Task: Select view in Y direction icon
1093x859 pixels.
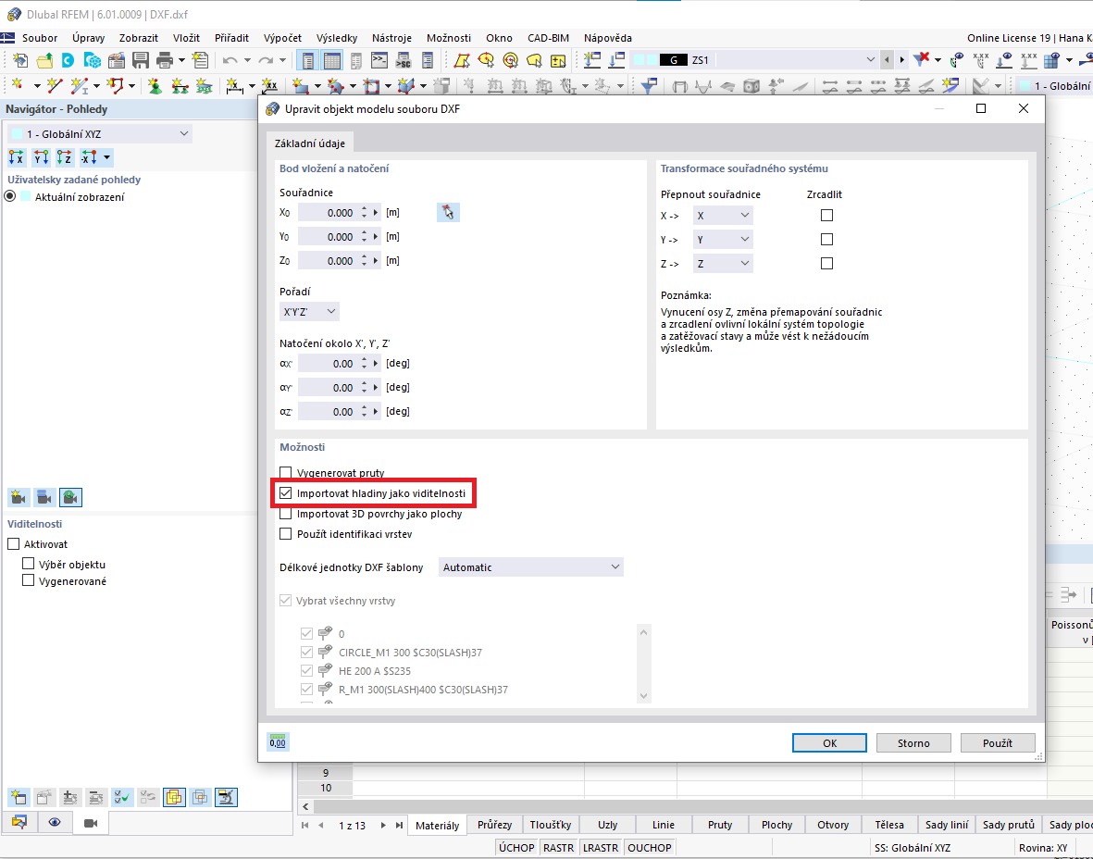Action: click(x=41, y=157)
